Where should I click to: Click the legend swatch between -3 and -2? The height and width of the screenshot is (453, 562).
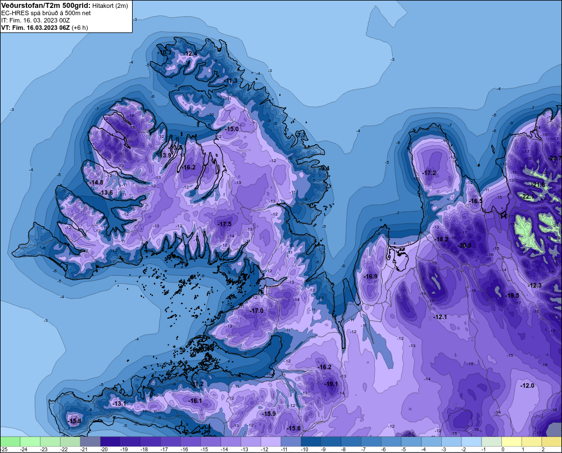451,441
